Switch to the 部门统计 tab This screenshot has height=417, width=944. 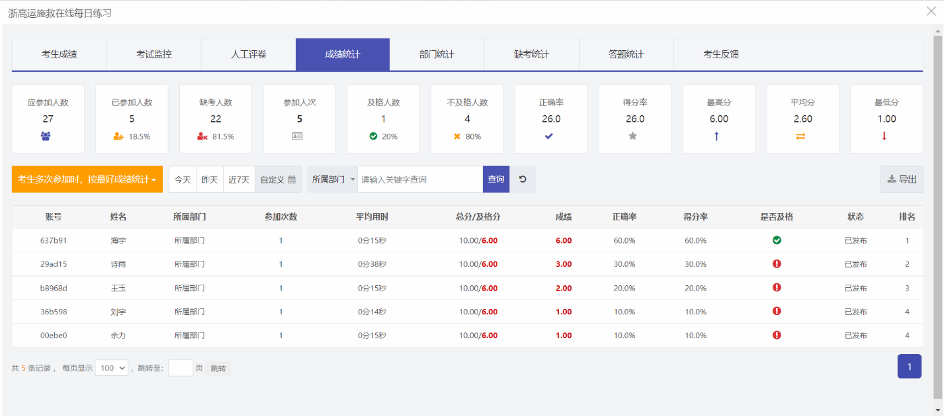pyautogui.click(x=437, y=54)
